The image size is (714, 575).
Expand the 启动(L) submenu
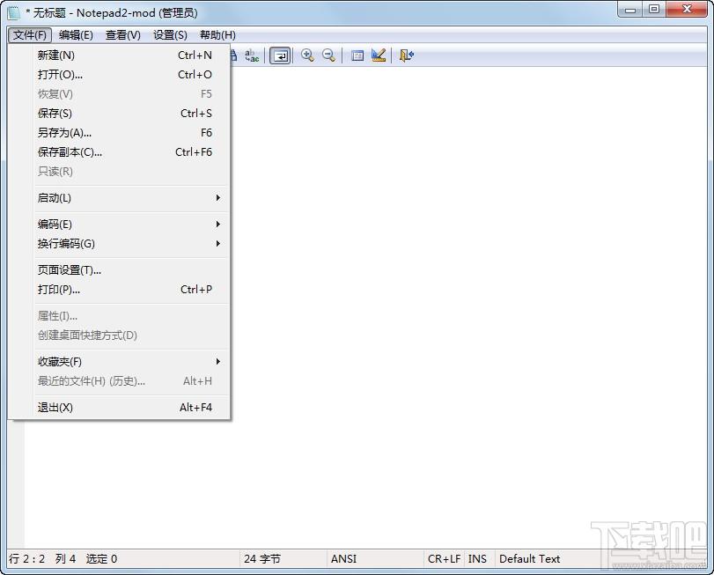click(120, 198)
